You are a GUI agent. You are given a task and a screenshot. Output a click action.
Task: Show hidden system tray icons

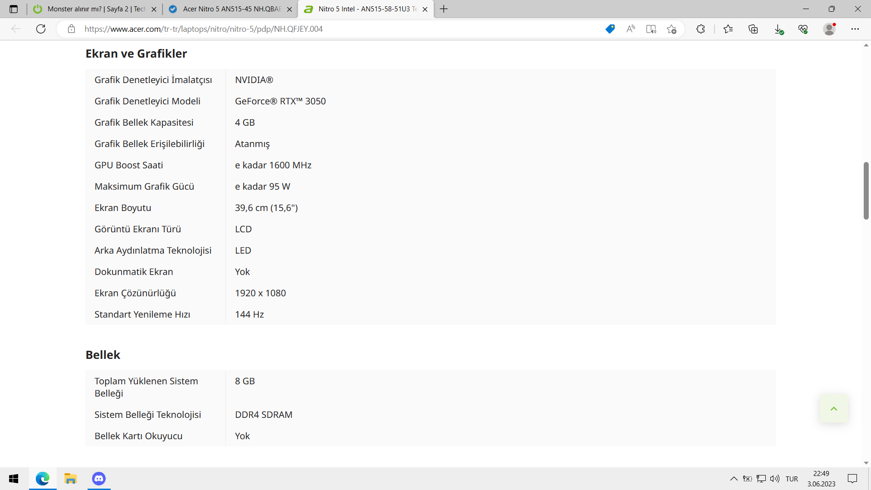[734, 479]
